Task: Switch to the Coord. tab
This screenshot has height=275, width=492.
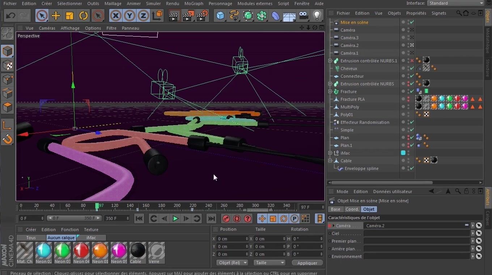Action: [352, 209]
